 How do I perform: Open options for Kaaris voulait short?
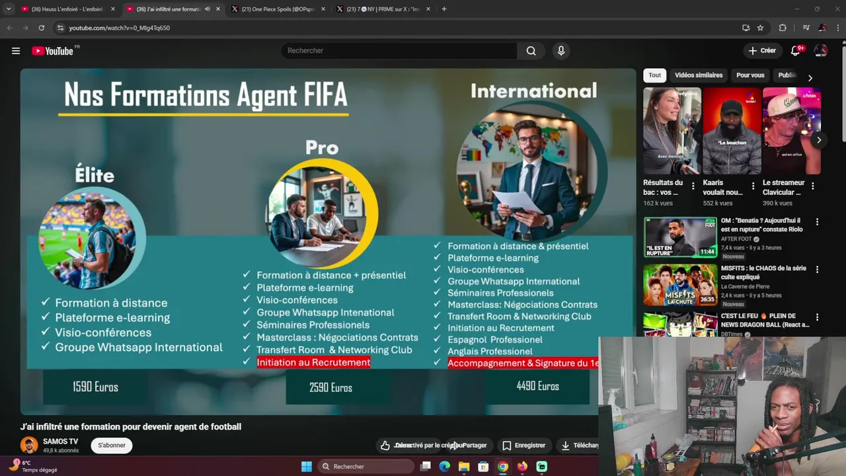753,186
